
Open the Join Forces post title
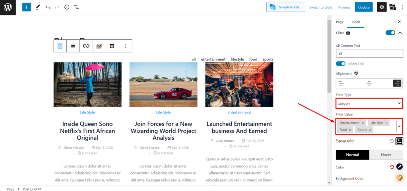[x=163, y=131]
